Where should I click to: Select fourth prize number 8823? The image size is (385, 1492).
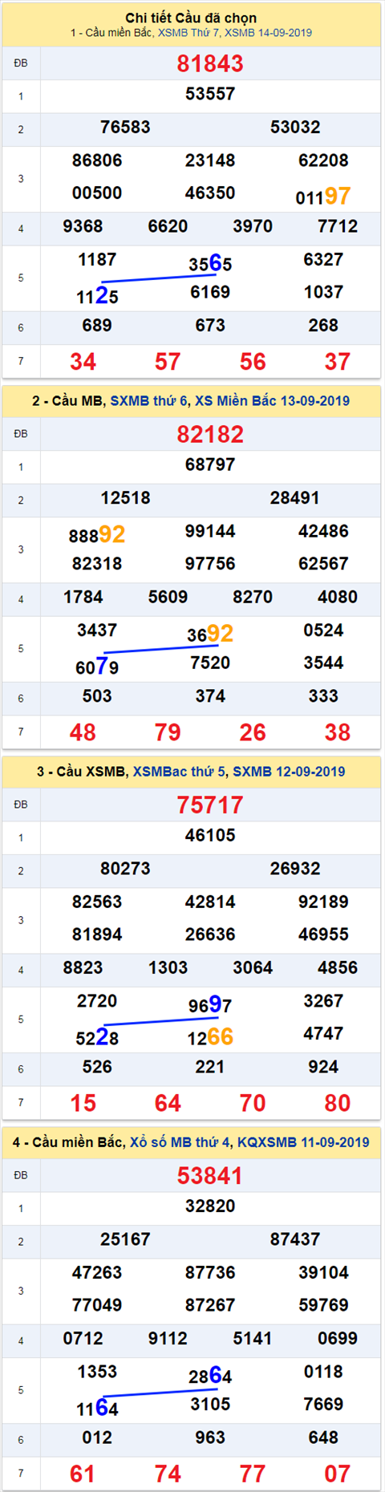click(83, 967)
